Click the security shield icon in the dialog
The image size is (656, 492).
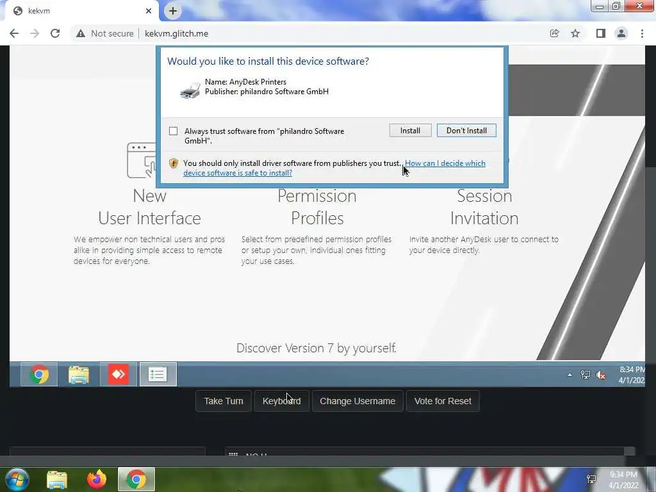[x=173, y=163]
